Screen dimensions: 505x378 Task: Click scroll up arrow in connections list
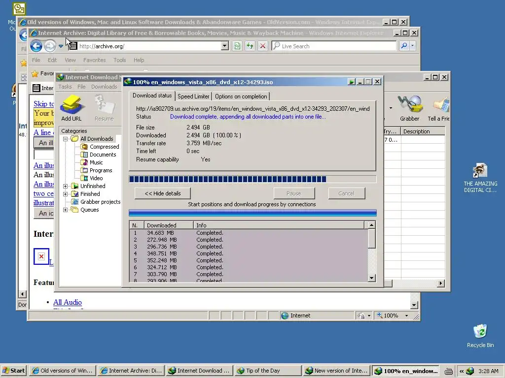(371, 225)
